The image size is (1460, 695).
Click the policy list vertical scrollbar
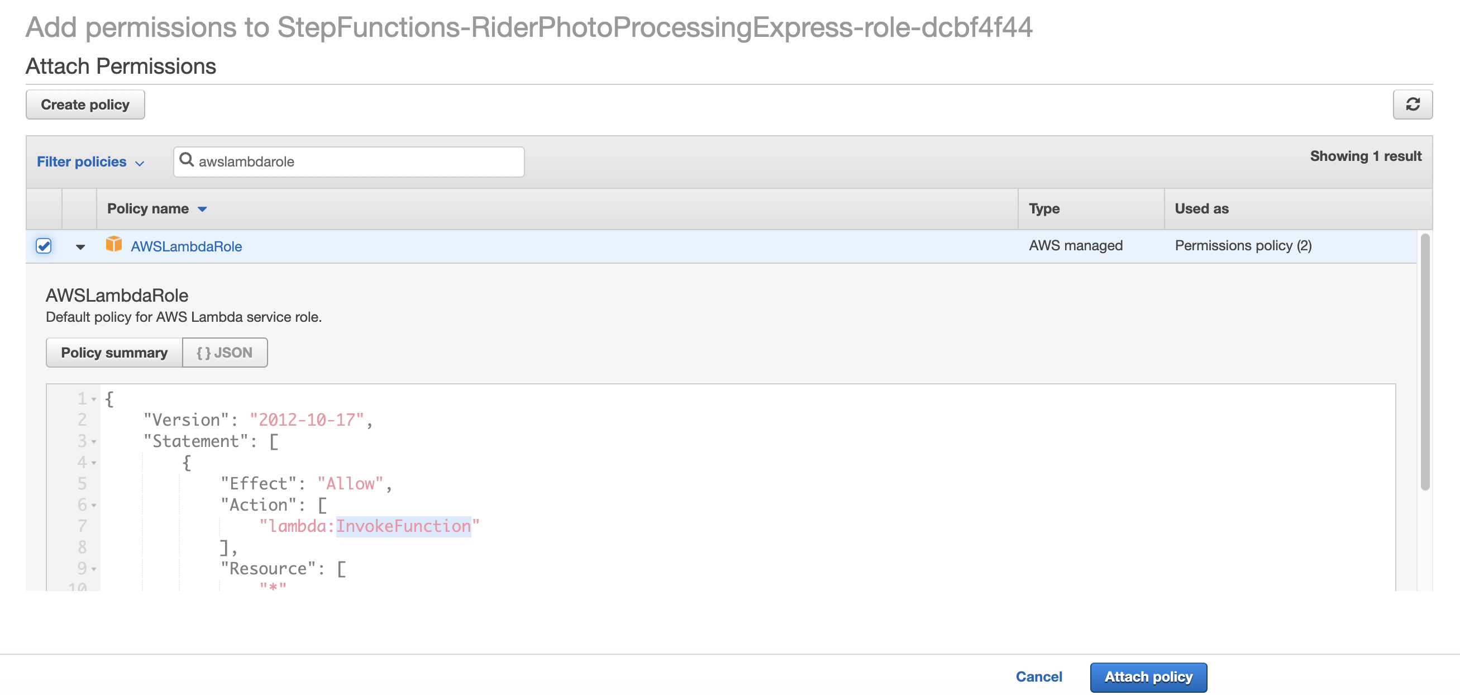[1425, 363]
